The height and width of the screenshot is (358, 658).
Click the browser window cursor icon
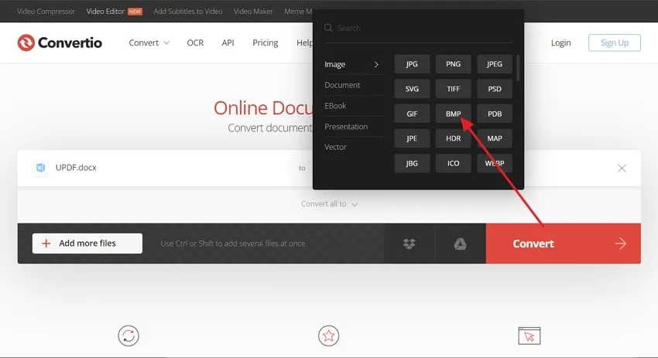(x=529, y=336)
